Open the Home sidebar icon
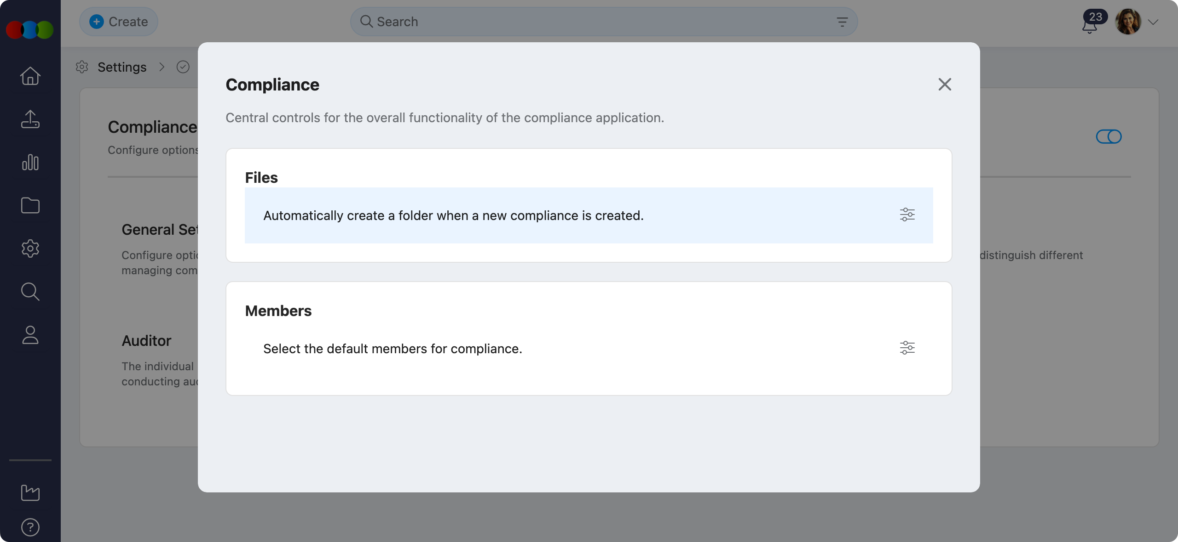This screenshot has width=1178, height=542. pyautogui.click(x=30, y=76)
